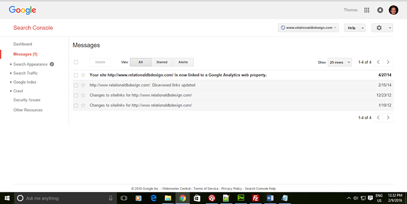Image resolution: width=407 pixels, height=204 pixels.
Task: Star the 1/19/12 sitelinks message
Action: 83,105
